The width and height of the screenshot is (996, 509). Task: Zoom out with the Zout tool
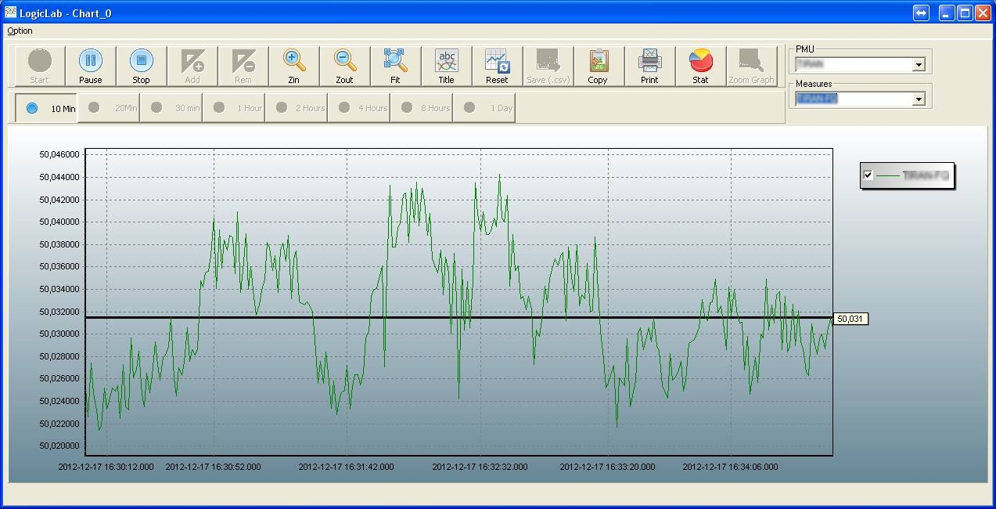coord(344,66)
